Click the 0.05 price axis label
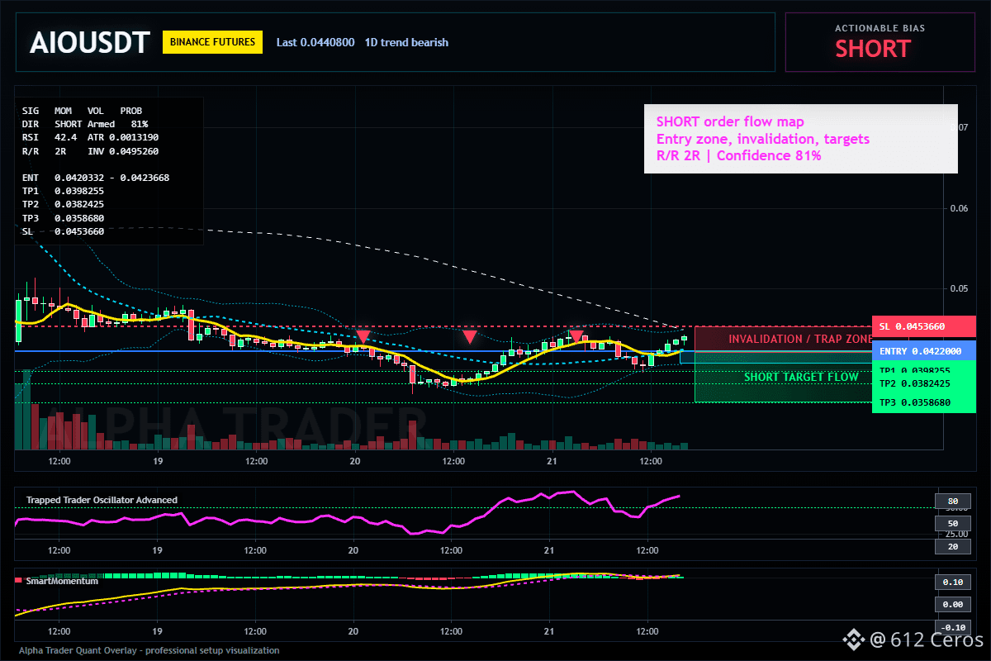 coord(957,288)
